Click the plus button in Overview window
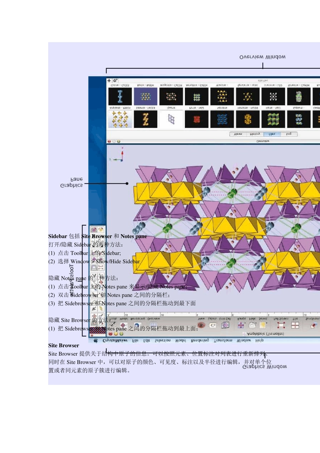The width and height of the screenshot is (320, 453). tap(109, 81)
